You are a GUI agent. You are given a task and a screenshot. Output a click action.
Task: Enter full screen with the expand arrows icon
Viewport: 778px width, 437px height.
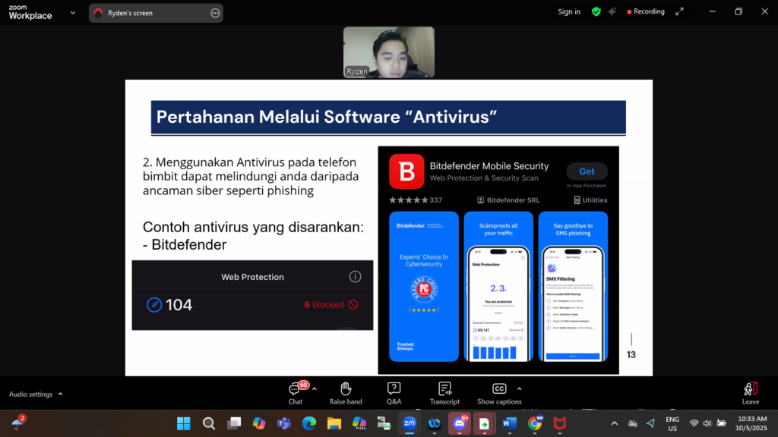679,12
